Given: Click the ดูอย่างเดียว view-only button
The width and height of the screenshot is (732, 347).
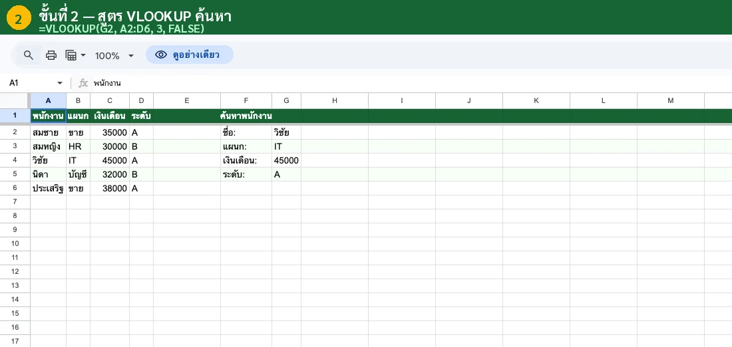Looking at the screenshot, I should [x=190, y=55].
